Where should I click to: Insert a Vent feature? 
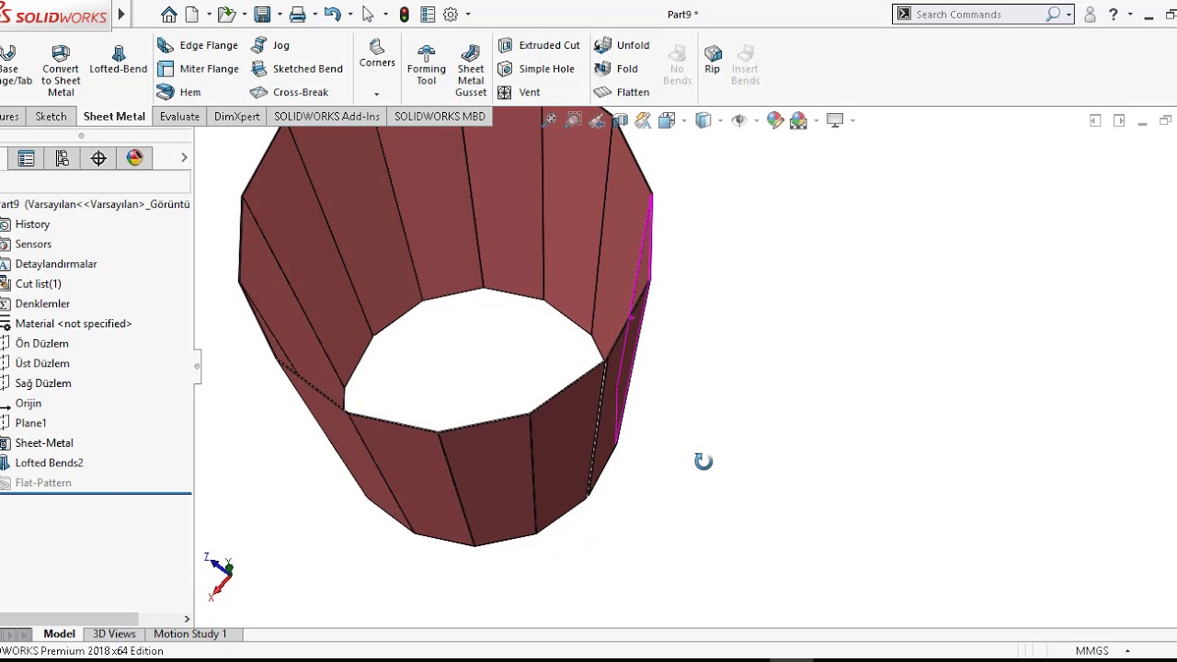pyautogui.click(x=519, y=92)
